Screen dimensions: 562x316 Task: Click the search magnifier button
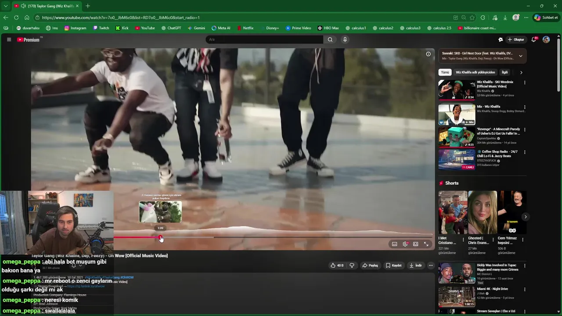point(330,39)
